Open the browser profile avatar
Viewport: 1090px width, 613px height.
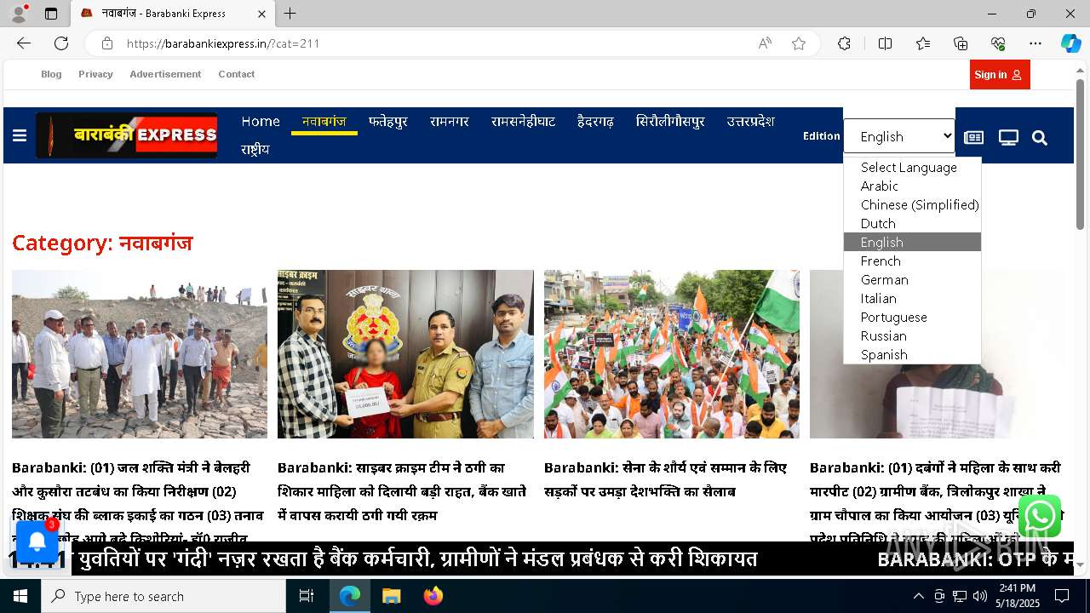pyautogui.click(x=19, y=14)
